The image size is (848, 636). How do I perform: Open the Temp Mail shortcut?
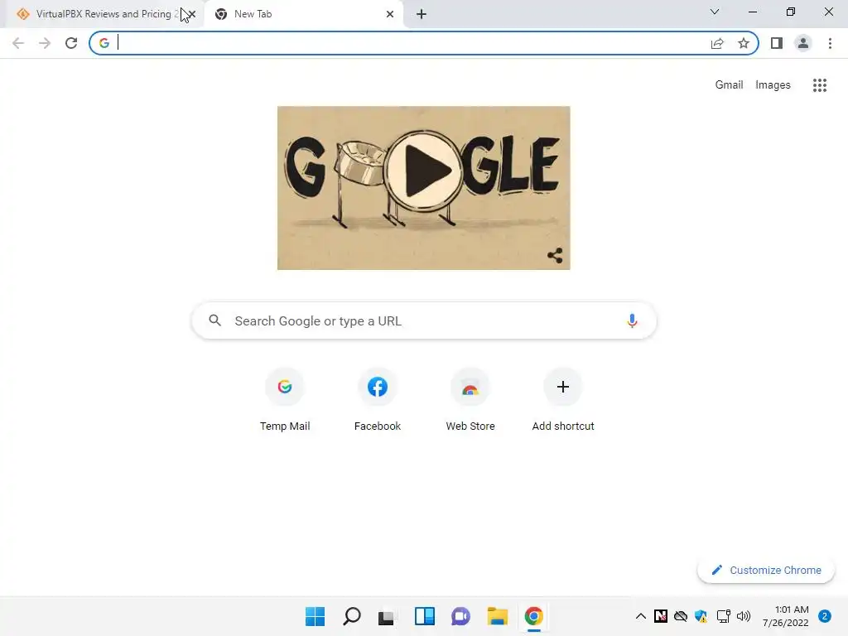click(285, 400)
